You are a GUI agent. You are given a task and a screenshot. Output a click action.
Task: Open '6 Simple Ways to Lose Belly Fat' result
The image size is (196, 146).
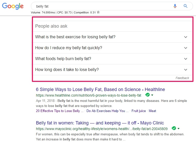tap(100, 89)
